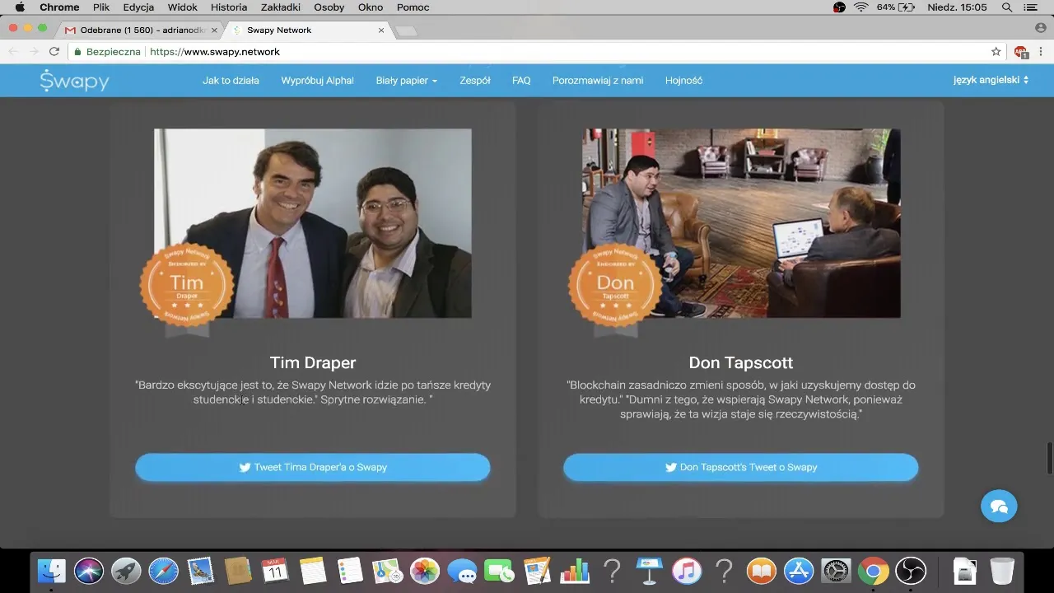The image size is (1054, 593).
Task: Go to the Zespół section
Action: coord(475,81)
